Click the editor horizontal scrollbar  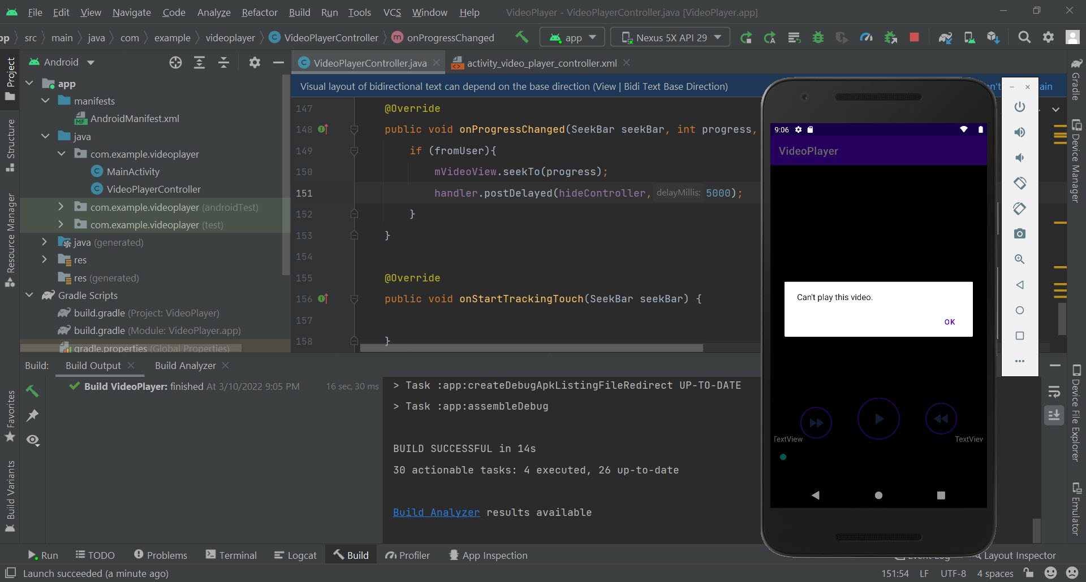[531, 348]
